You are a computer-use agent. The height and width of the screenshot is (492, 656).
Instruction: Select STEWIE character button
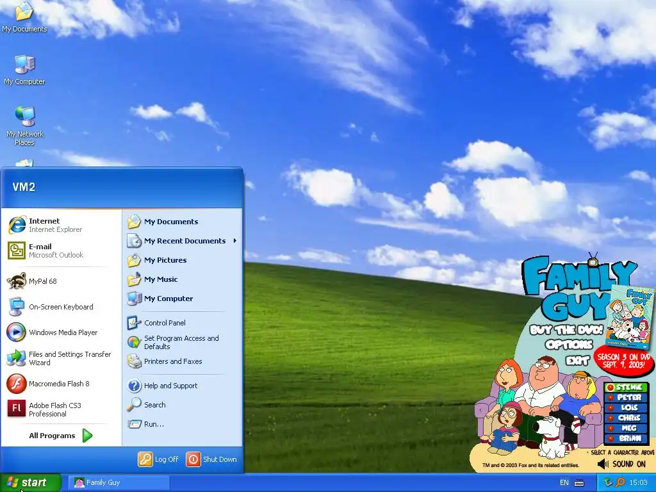click(x=627, y=388)
